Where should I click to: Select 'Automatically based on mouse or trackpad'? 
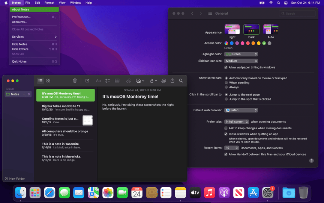226,78
